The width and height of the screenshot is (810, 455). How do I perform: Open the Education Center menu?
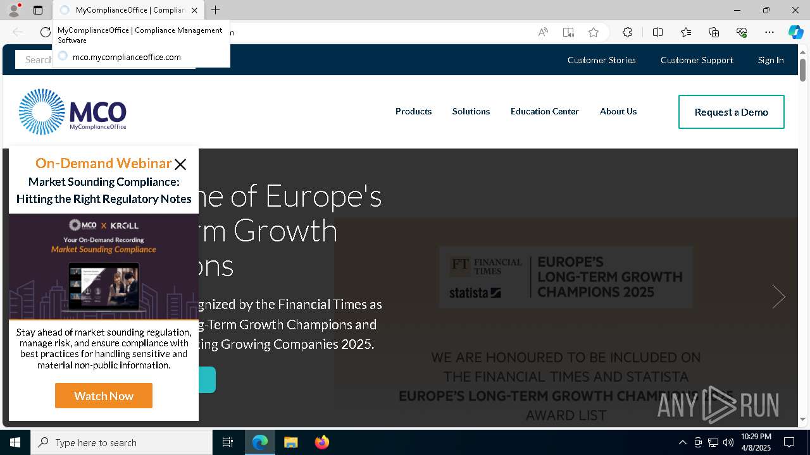[x=545, y=111]
